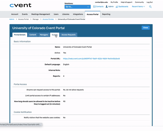Switch to the Guests tab
163x131 pixels.
click(55, 35)
